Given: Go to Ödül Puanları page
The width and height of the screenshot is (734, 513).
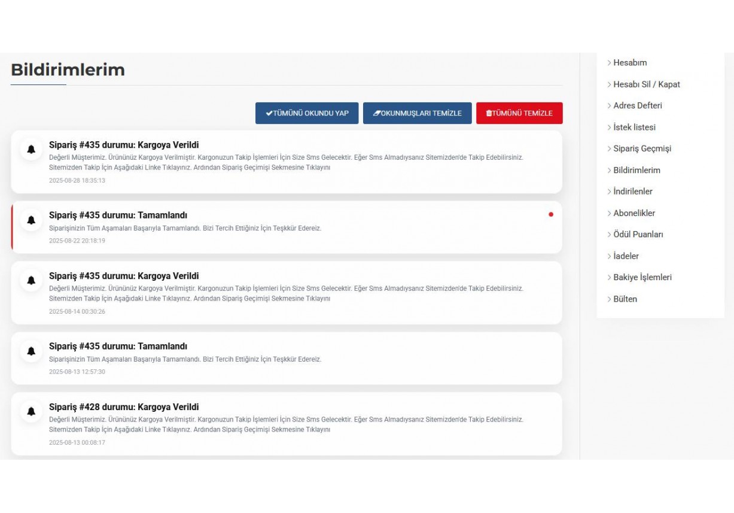Looking at the screenshot, I should (638, 235).
